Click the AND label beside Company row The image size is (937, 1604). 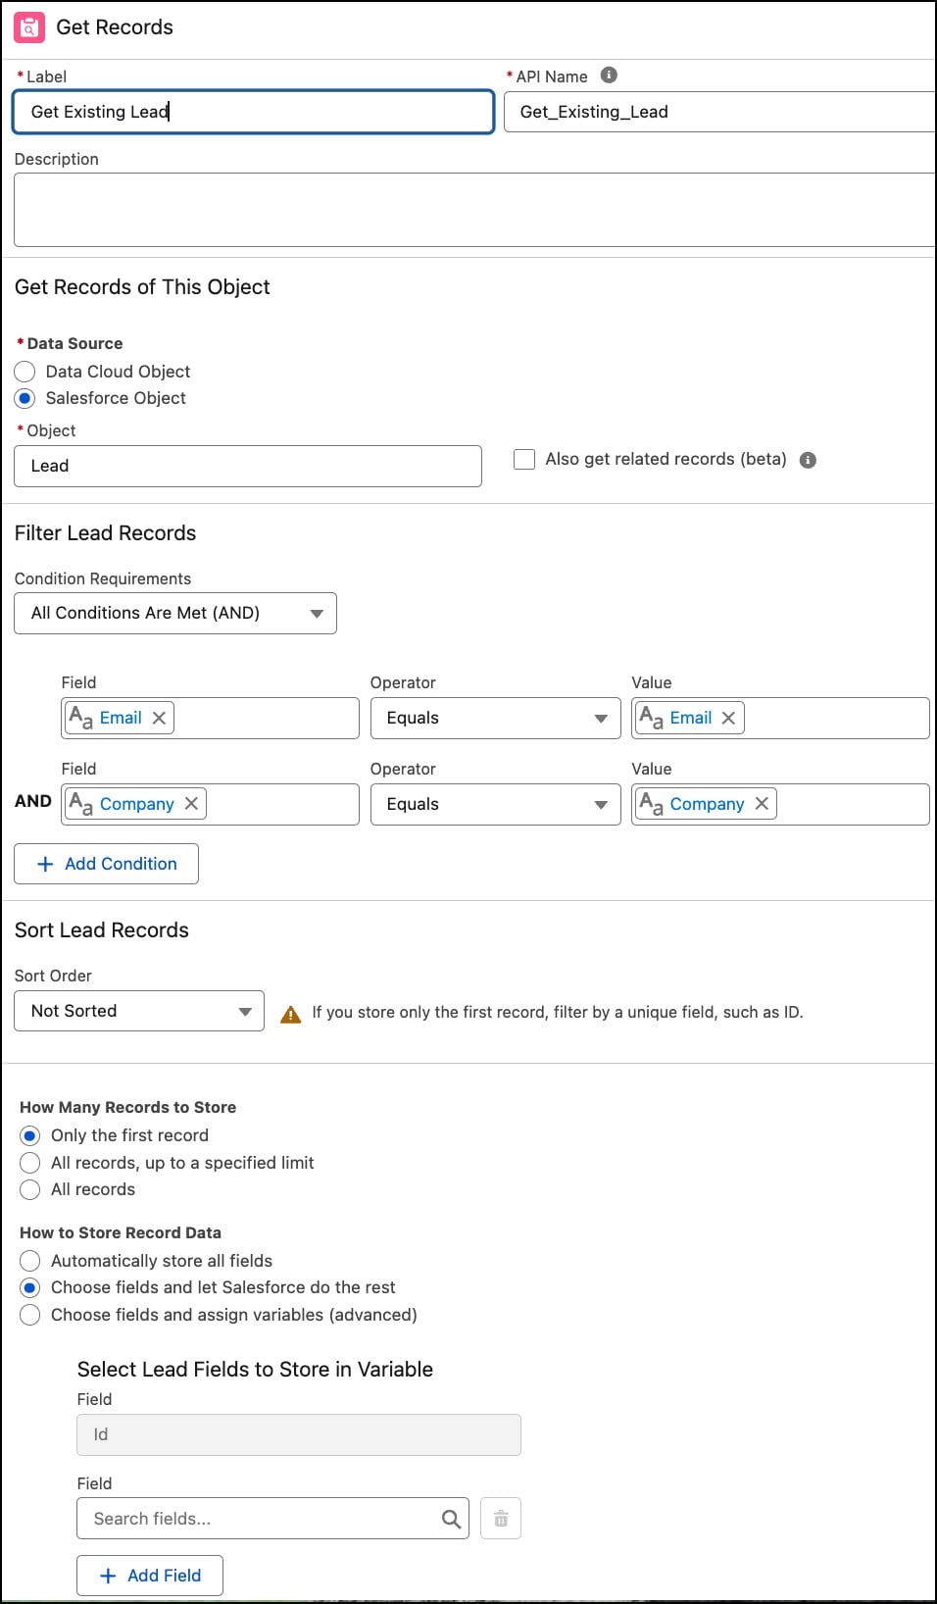point(32,801)
